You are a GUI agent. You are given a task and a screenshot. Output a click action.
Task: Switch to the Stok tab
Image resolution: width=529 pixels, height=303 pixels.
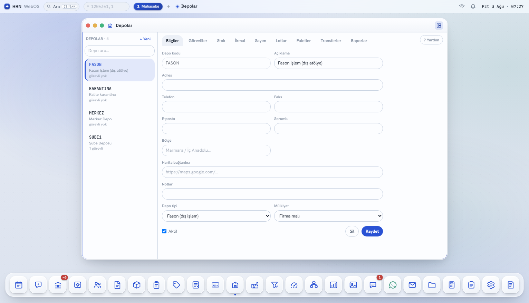221,41
